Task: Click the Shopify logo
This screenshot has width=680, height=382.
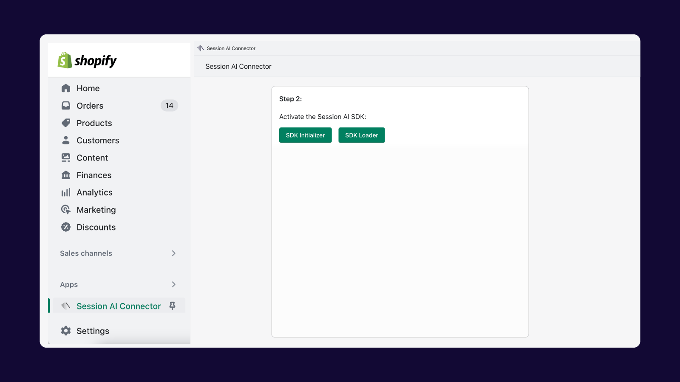Action: tap(87, 60)
